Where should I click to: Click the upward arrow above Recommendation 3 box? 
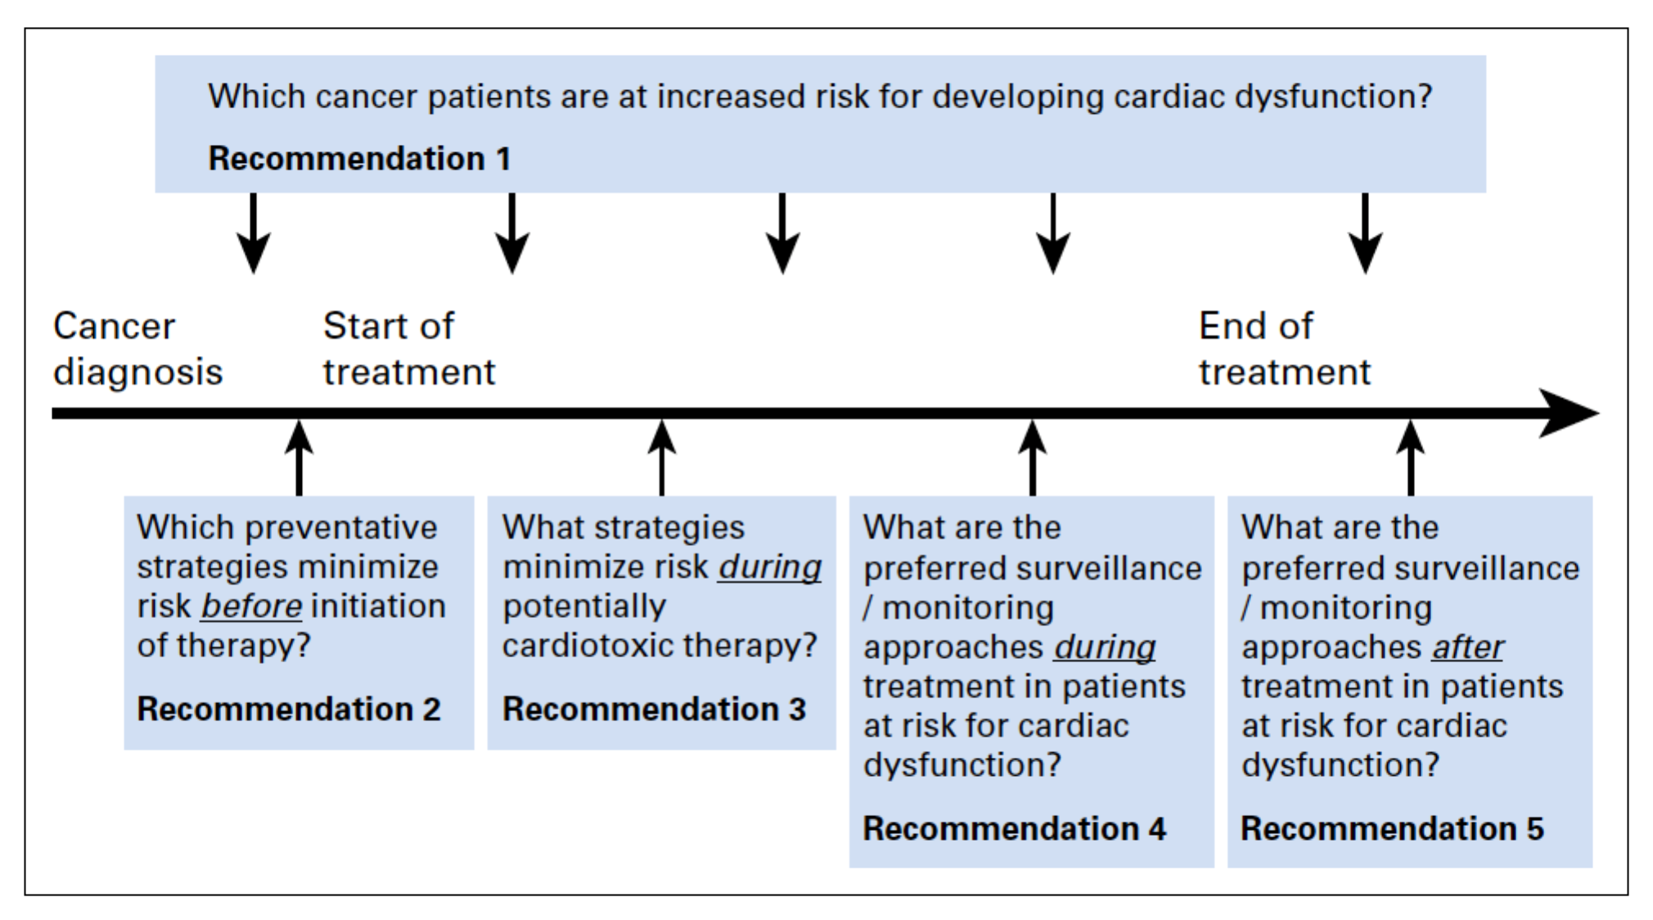click(x=661, y=457)
